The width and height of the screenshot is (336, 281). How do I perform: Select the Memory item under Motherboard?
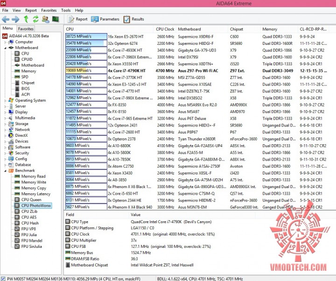pos(28,71)
